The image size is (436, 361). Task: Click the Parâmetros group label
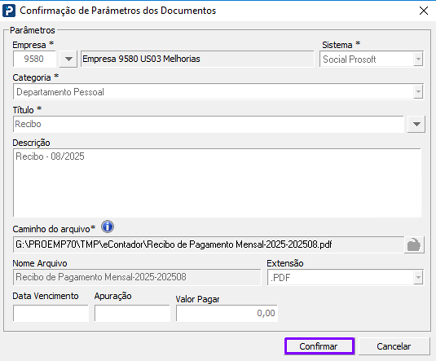click(32, 30)
